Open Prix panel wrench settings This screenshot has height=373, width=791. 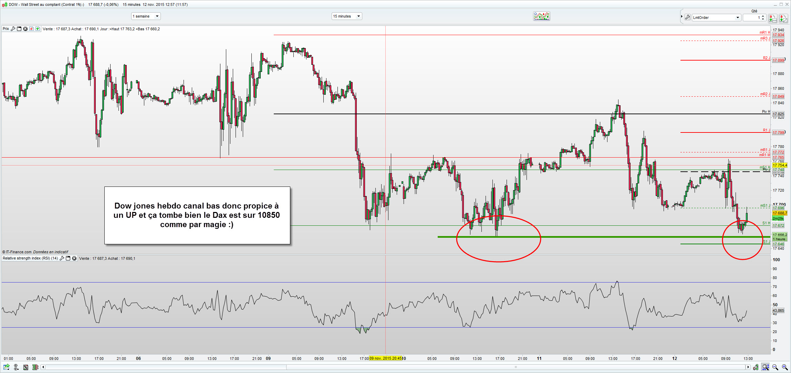tap(13, 29)
